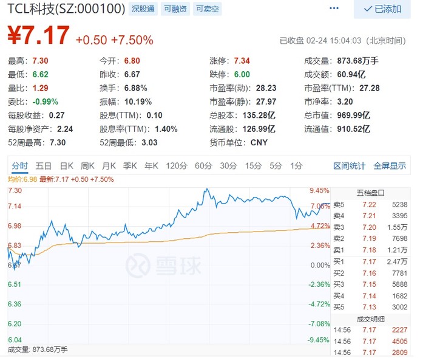Click the 可融资 tag
The width and height of the screenshot is (437, 358).
click(x=175, y=9)
